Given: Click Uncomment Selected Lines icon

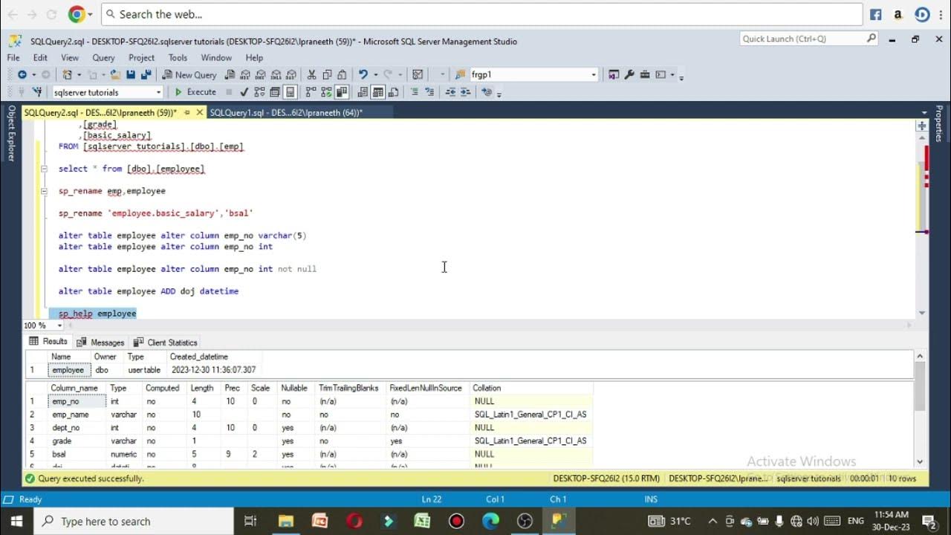Looking at the screenshot, I should [x=429, y=92].
